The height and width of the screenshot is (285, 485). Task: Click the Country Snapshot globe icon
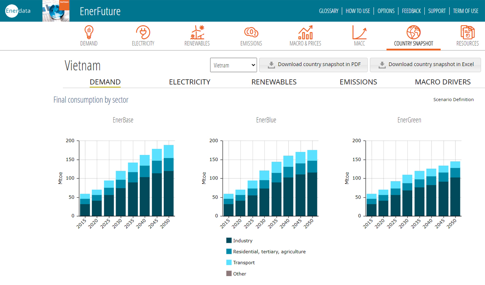pos(413,32)
